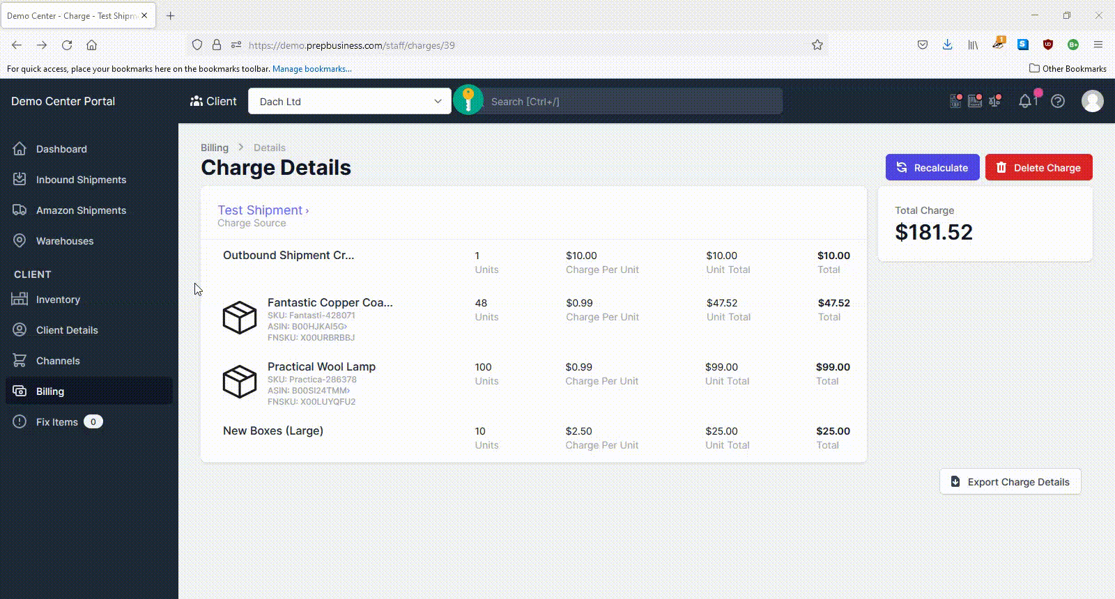1115x599 pixels.
Task: Open the notifications bell icon
Action: (x=1025, y=101)
